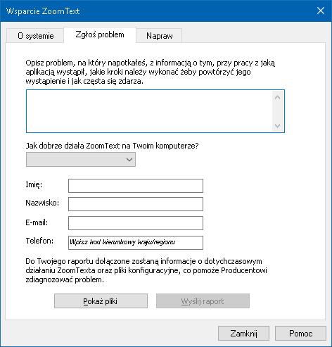Click the 'Nazwisko:' label

pyautogui.click(x=42, y=203)
